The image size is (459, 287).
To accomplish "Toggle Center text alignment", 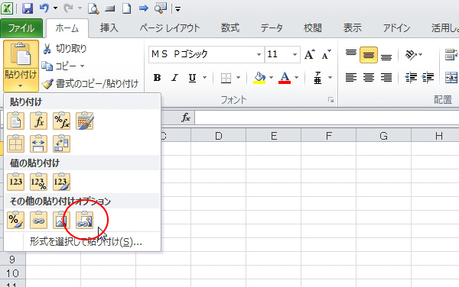I will (x=369, y=77).
